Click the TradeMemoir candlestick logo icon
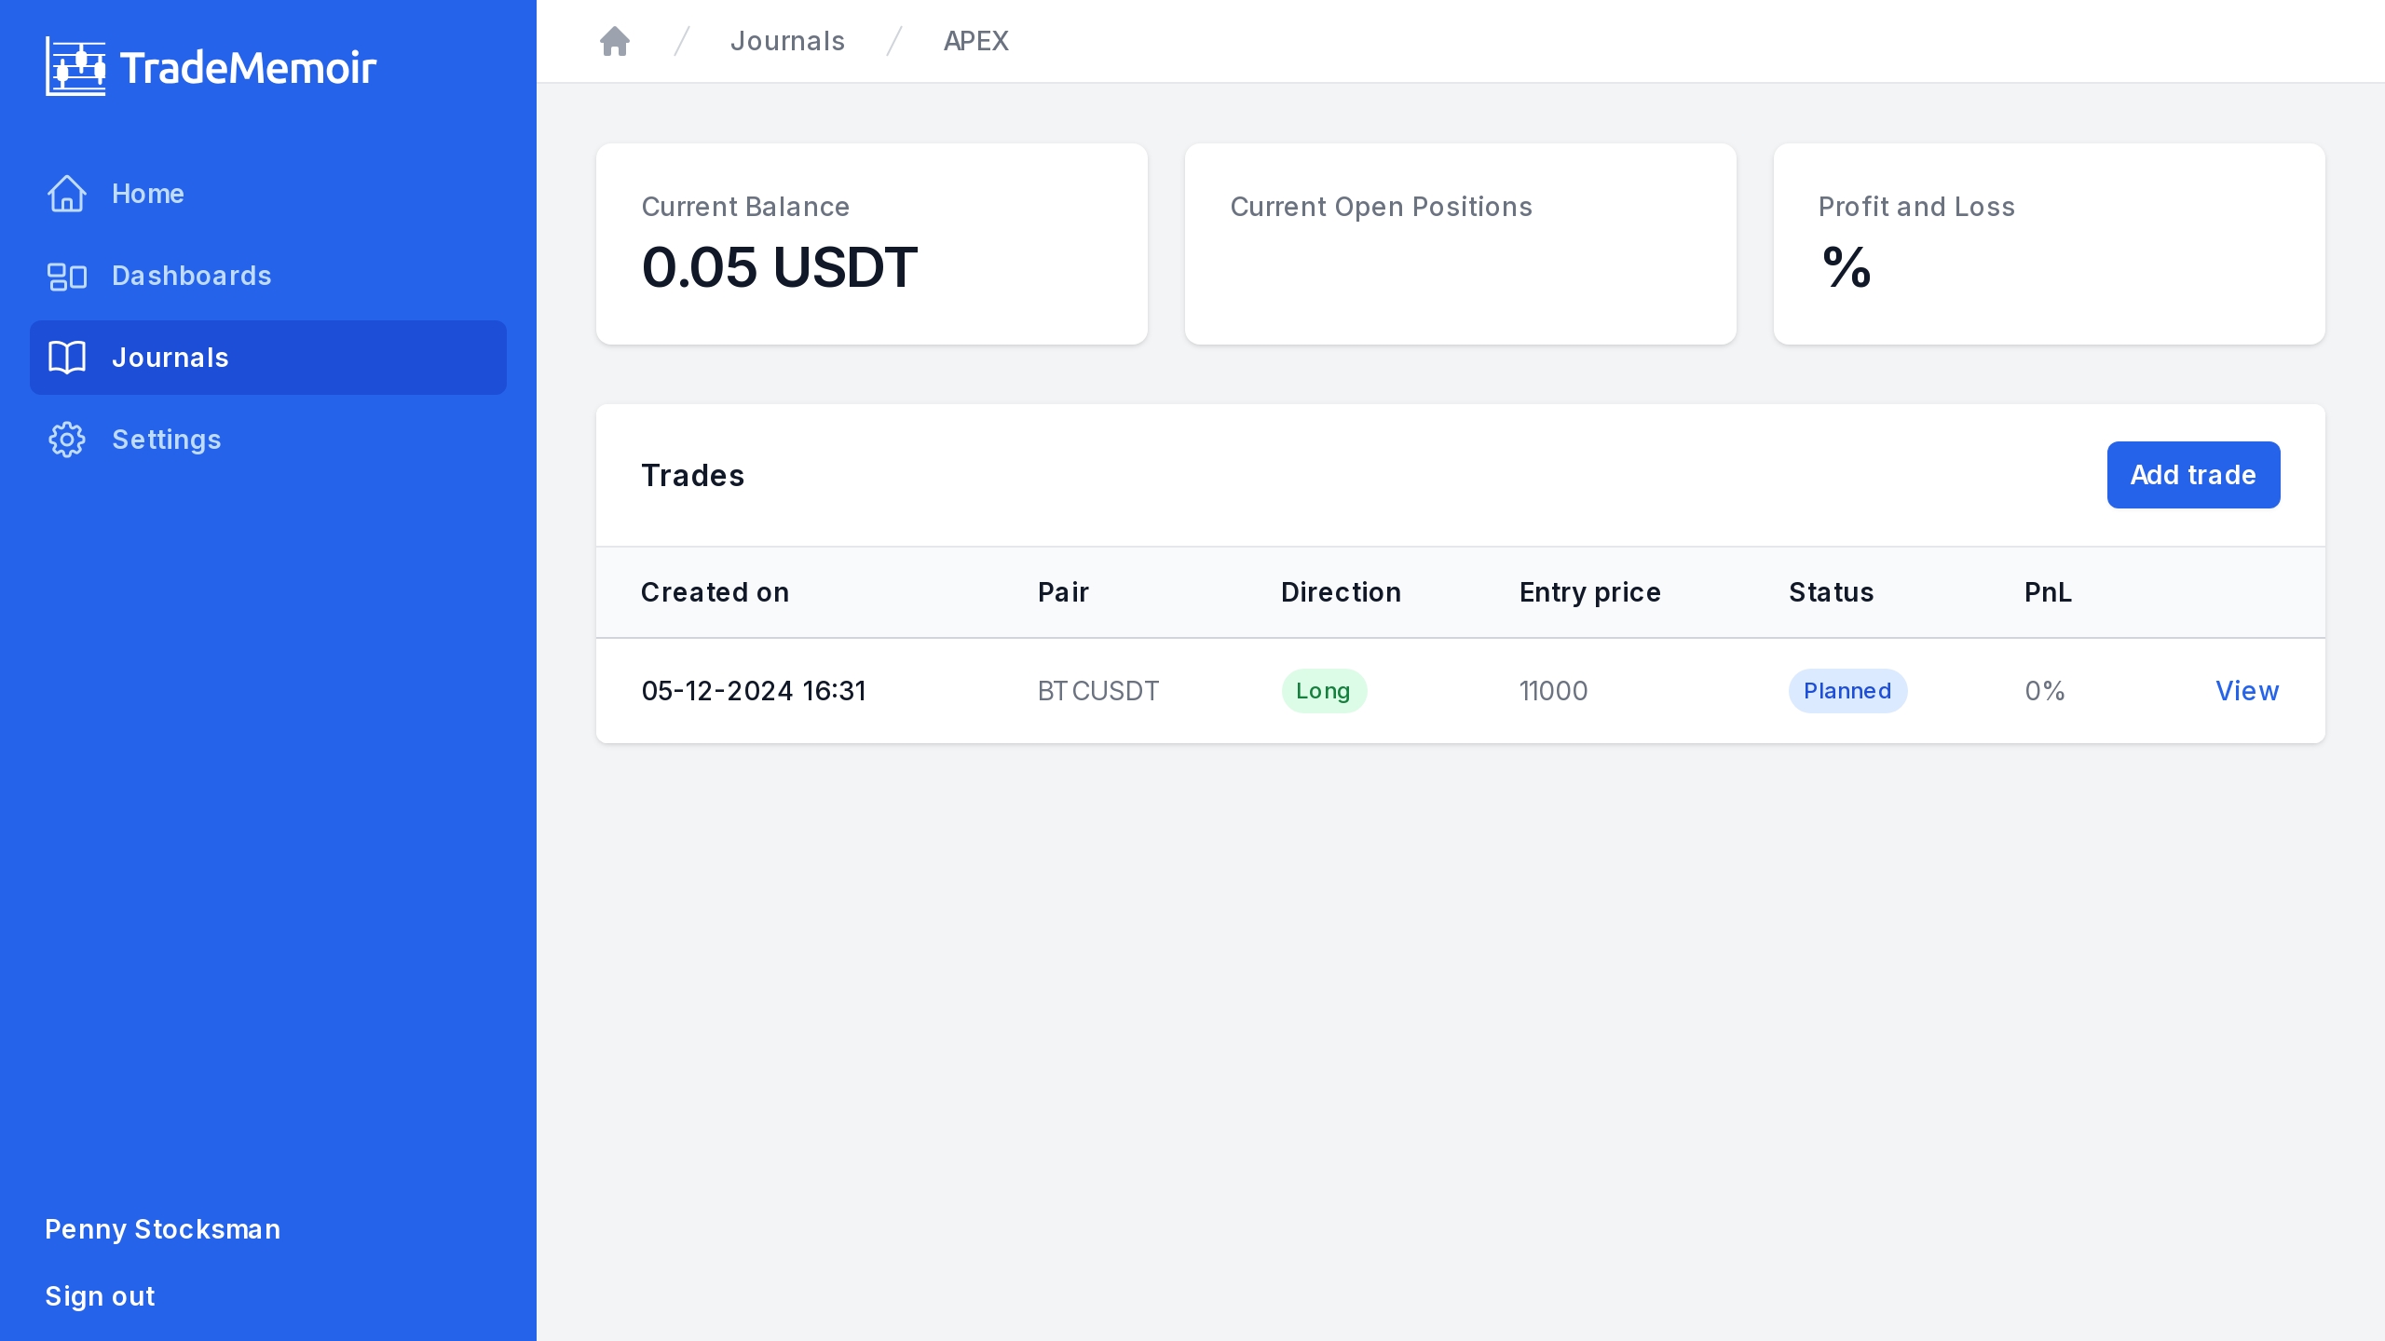This screenshot has width=2385, height=1341. pos(75,67)
